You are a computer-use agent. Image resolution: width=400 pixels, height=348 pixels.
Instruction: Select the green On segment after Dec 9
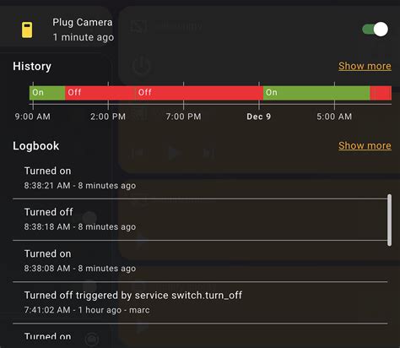point(316,93)
